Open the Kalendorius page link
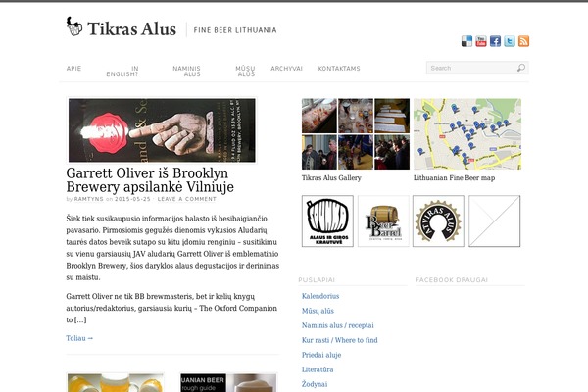The image size is (588, 392). [320, 296]
